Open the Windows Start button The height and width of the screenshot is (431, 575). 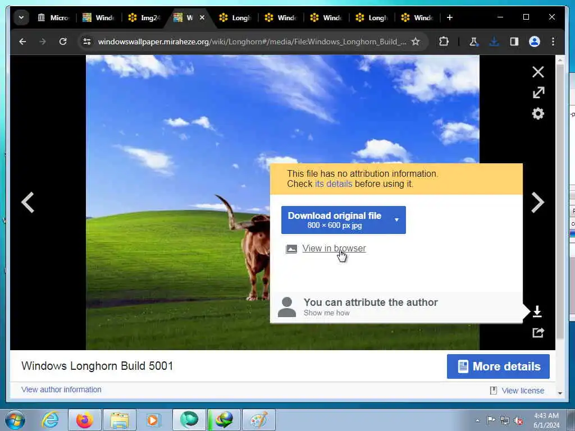pyautogui.click(x=15, y=420)
